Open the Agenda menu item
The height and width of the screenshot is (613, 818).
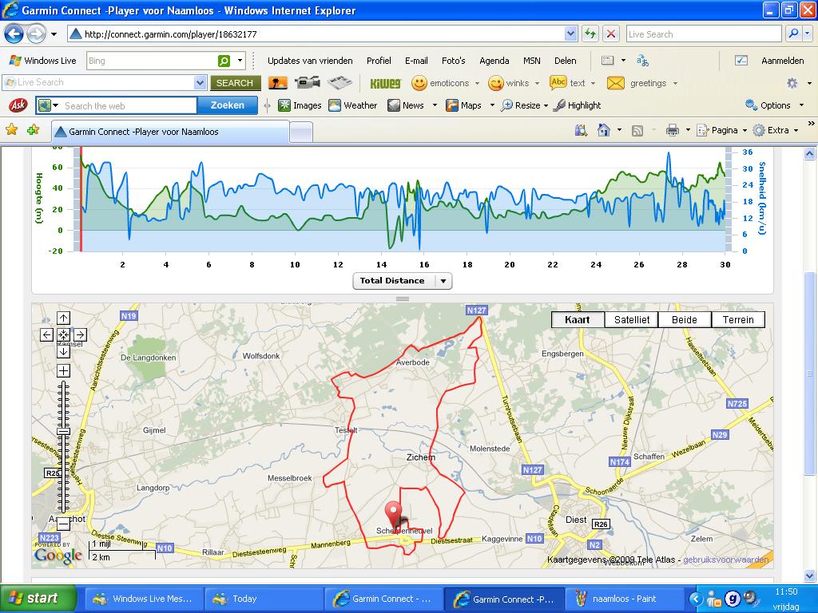pyautogui.click(x=494, y=61)
